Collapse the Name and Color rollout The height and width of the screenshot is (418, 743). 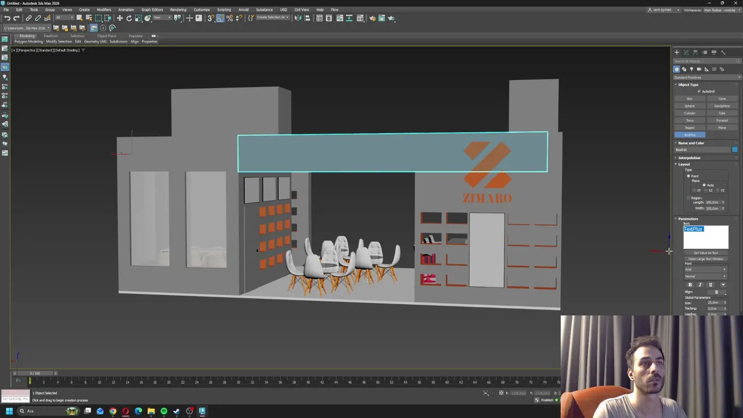(691, 143)
